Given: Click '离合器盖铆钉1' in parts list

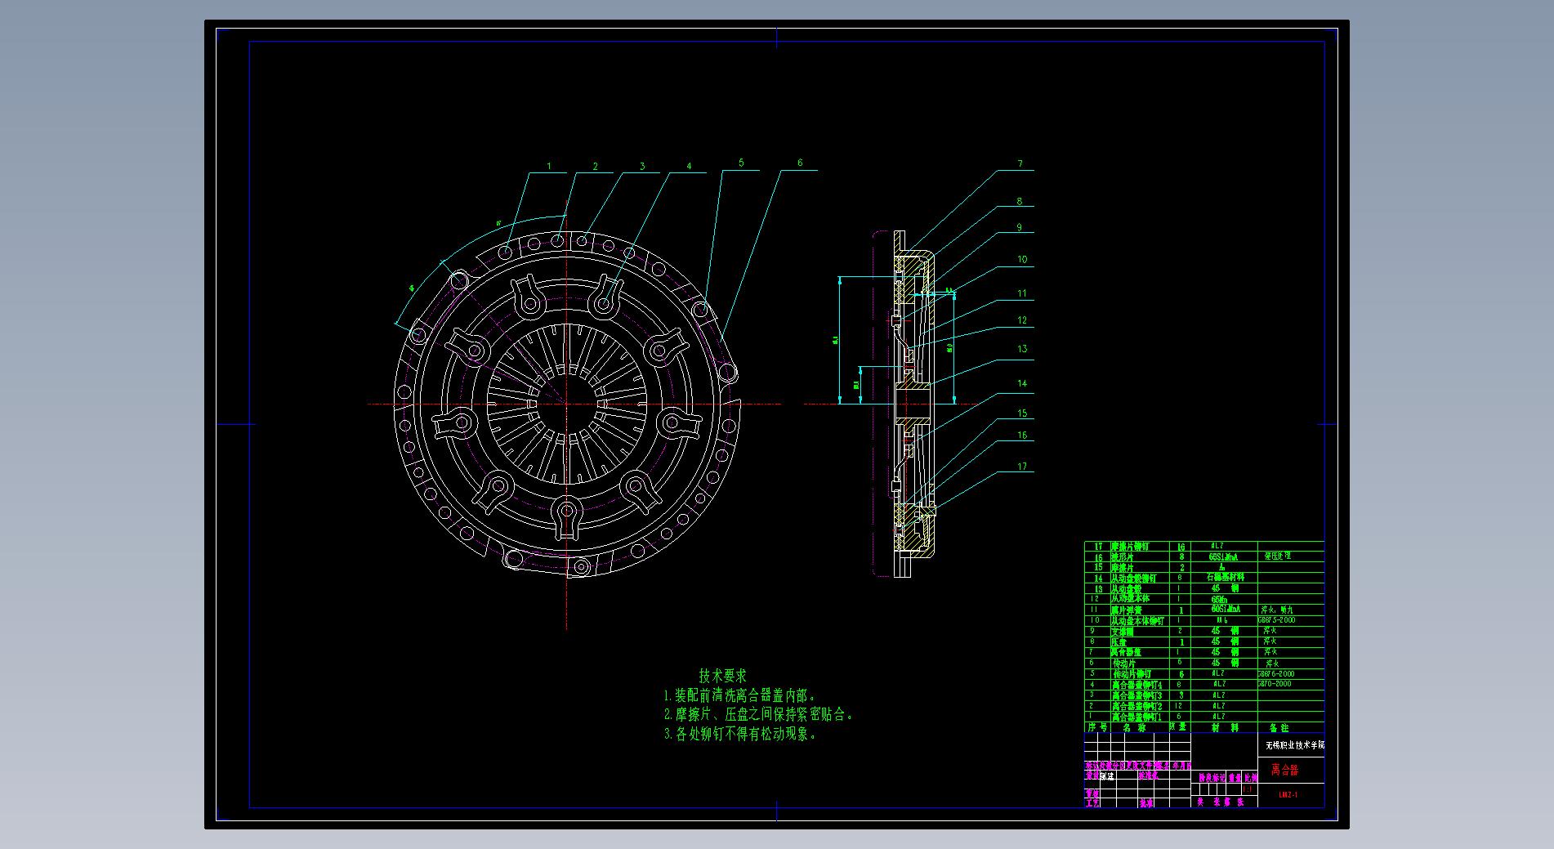Looking at the screenshot, I should [1136, 717].
